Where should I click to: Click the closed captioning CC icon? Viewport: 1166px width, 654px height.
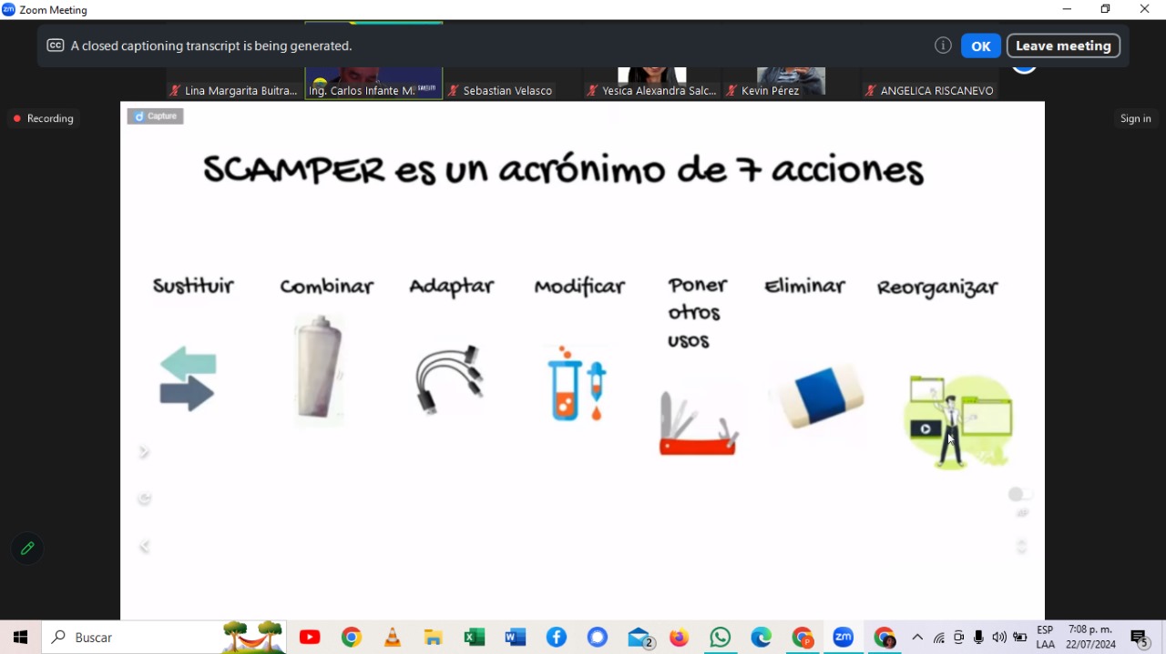(56, 45)
